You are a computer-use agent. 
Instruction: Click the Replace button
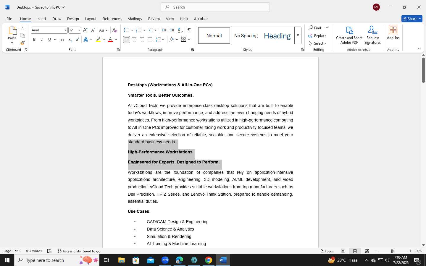click(317, 36)
